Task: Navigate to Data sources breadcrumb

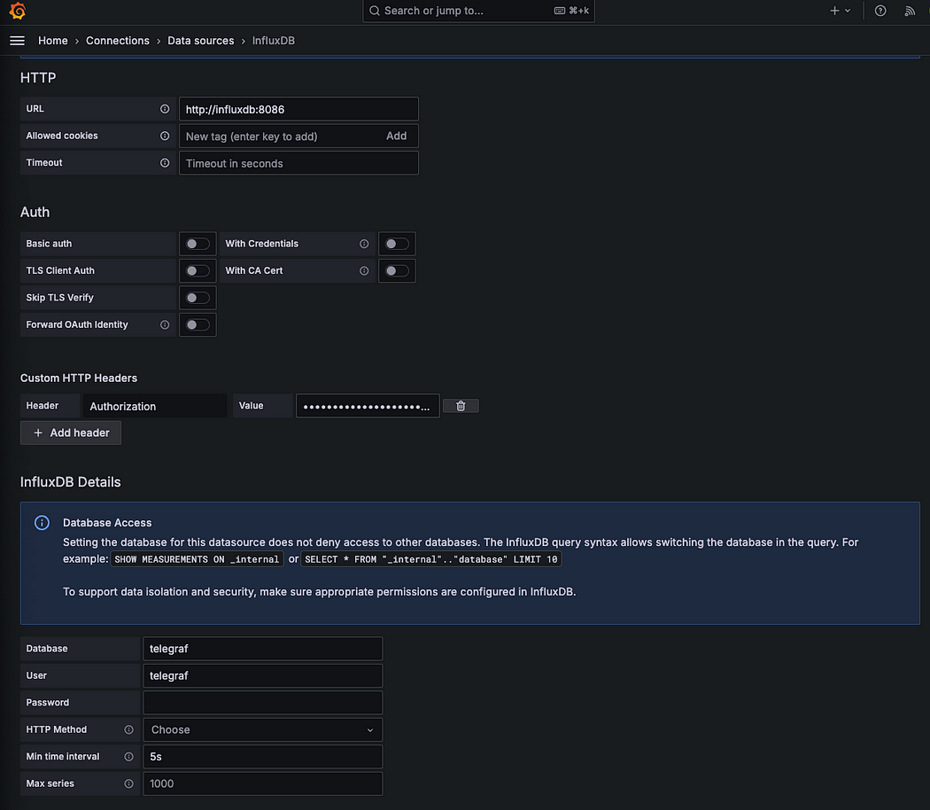Action: pos(200,41)
